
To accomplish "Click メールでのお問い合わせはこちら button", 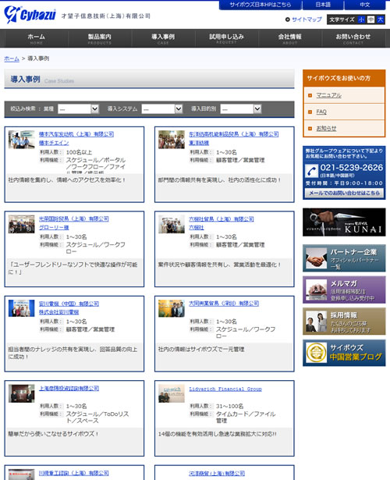I will click(344, 193).
